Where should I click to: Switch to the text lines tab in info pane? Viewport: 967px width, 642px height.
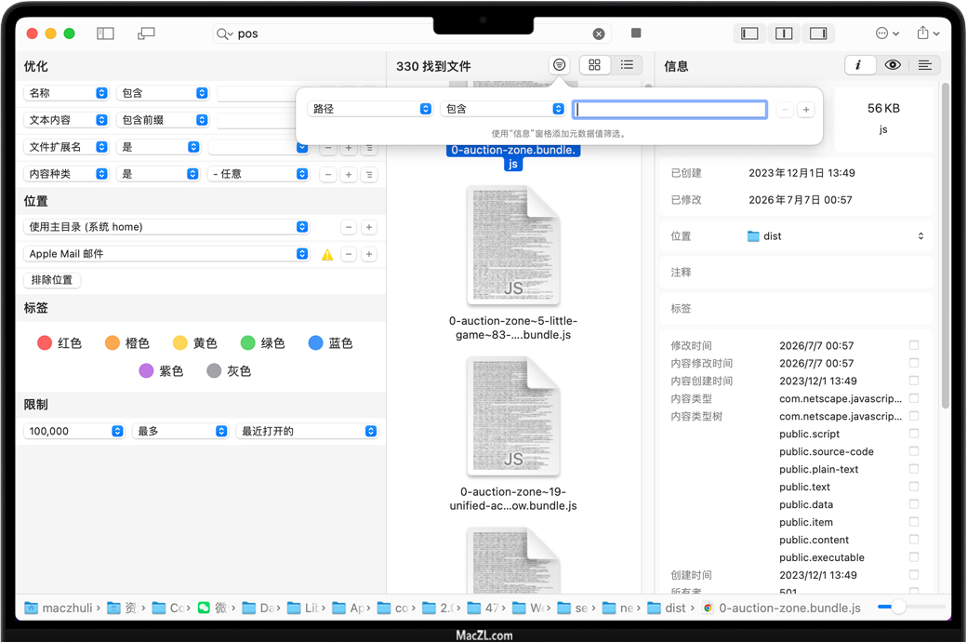point(924,65)
